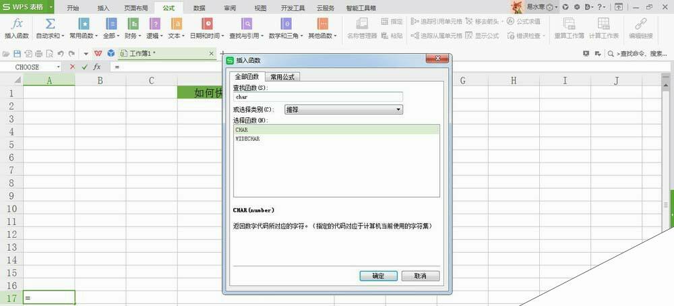Switch to the 审阅 ribbon tab
This screenshot has width=674, height=306.
(230, 8)
